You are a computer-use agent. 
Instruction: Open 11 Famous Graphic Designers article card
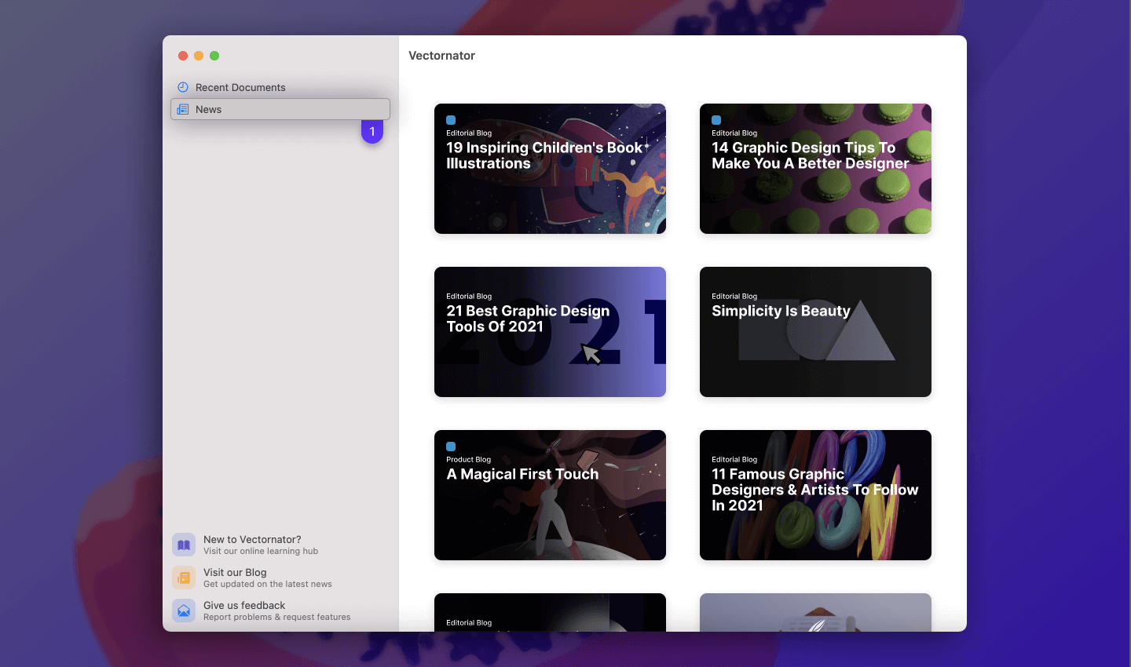coord(815,495)
